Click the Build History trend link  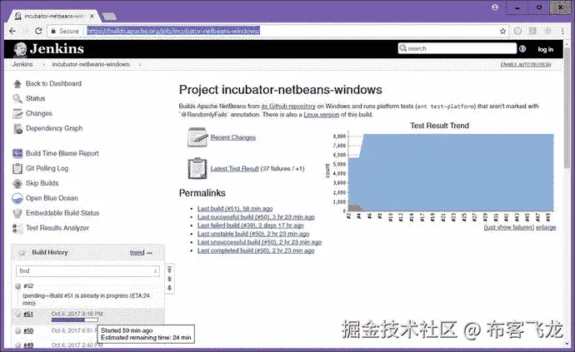[137, 253]
